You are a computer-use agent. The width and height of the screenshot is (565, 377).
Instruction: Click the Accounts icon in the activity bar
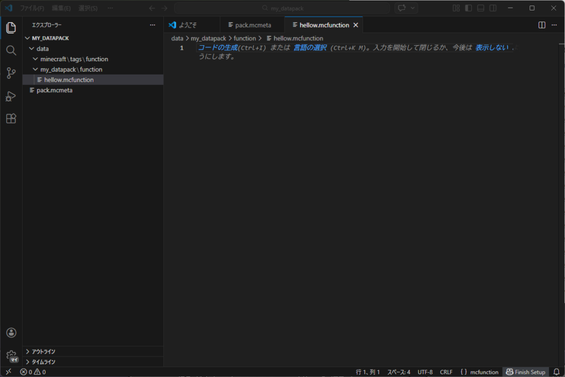point(11,332)
